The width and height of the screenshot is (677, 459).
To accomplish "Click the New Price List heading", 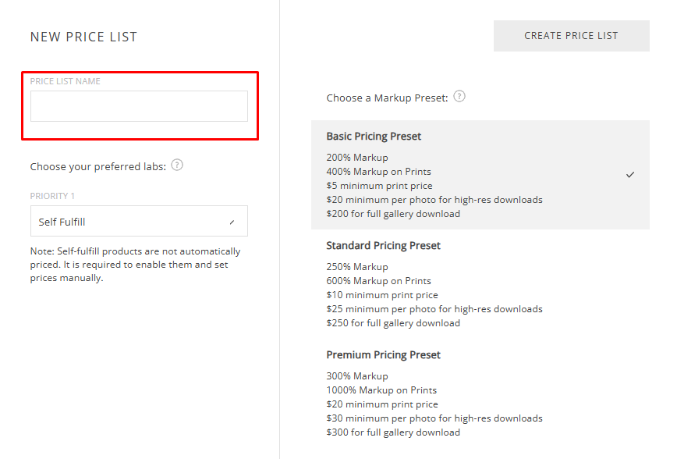I will coord(83,37).
